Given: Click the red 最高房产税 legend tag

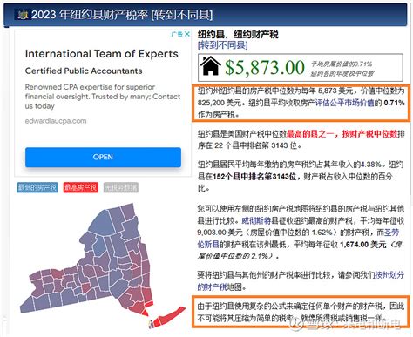Looking at the screenshot, I should pos(80,187).
